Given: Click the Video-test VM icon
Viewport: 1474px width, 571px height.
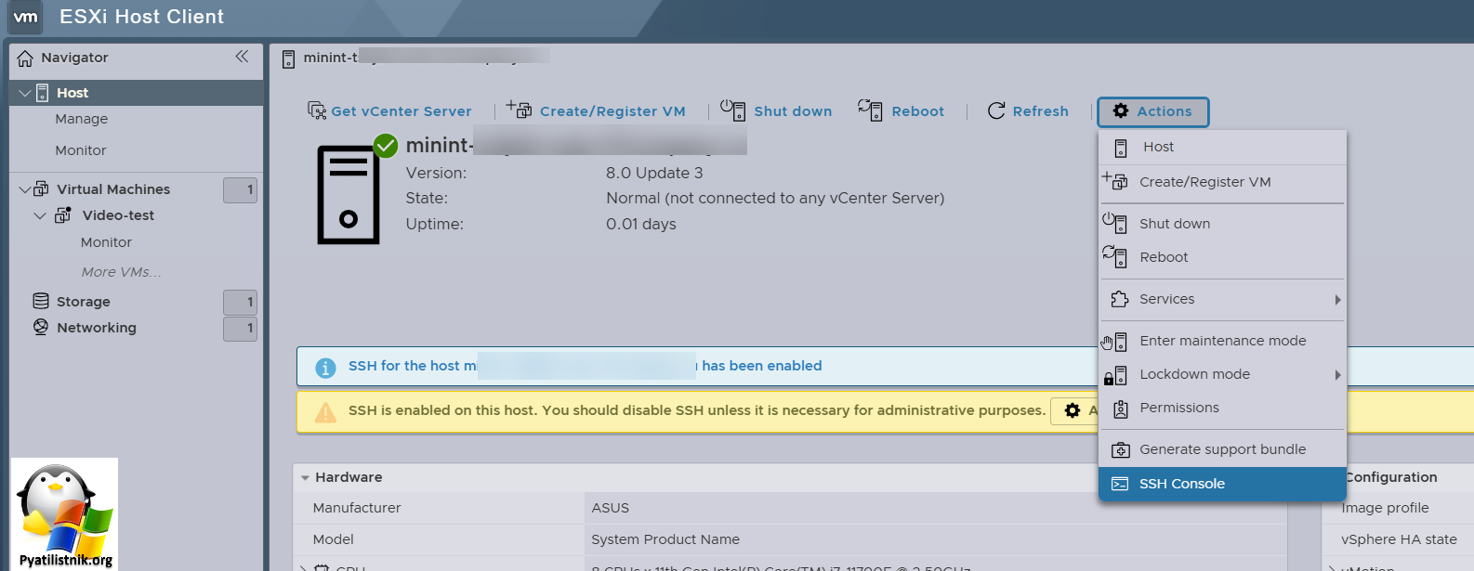Looking at the screenshot, I should tap(63, 214).
